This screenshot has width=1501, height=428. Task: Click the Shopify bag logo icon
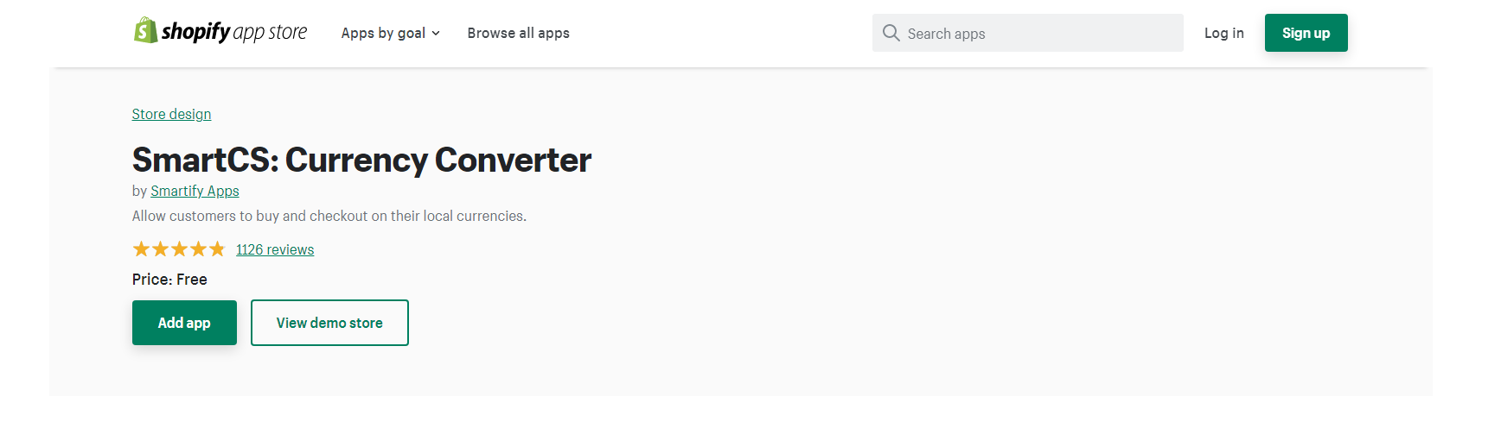click(145, 30)
